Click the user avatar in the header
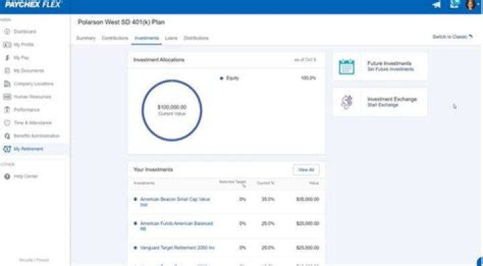Viewport: 483px width, 266px height. tap(470, 4)
